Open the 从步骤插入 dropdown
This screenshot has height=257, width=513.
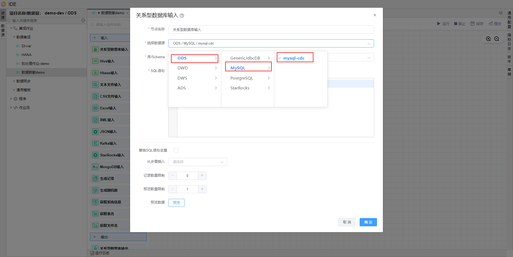tap(197, 162)
